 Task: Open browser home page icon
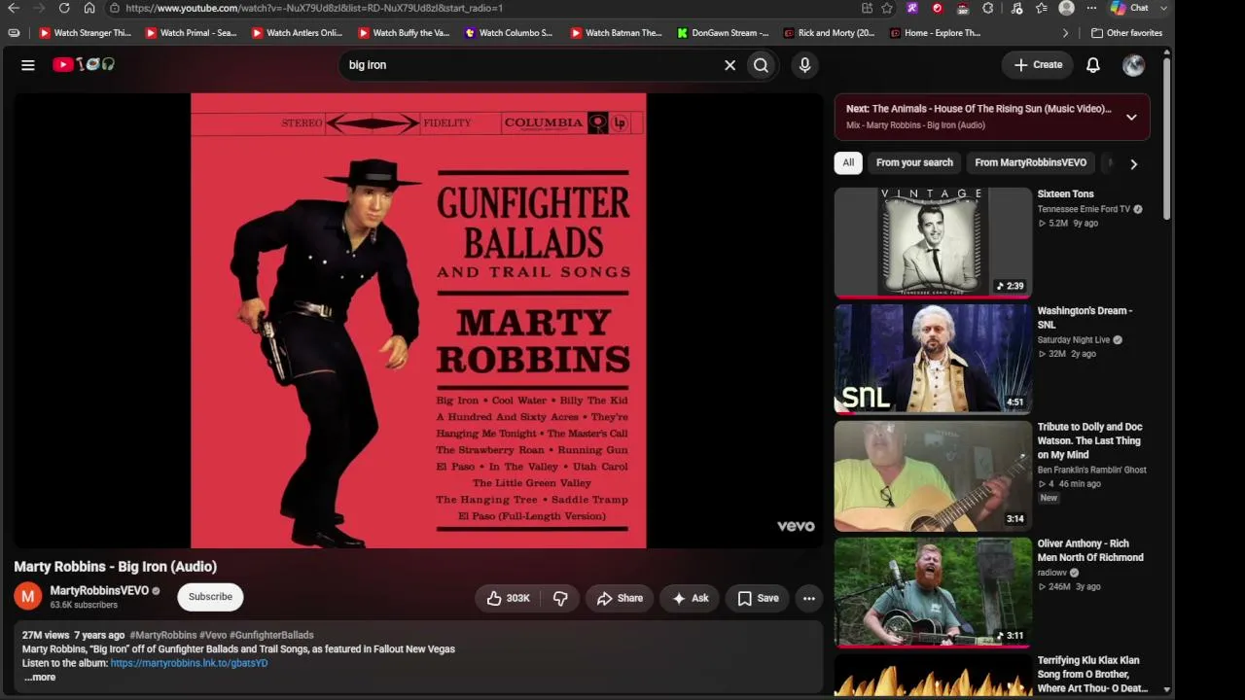(89, 8)
